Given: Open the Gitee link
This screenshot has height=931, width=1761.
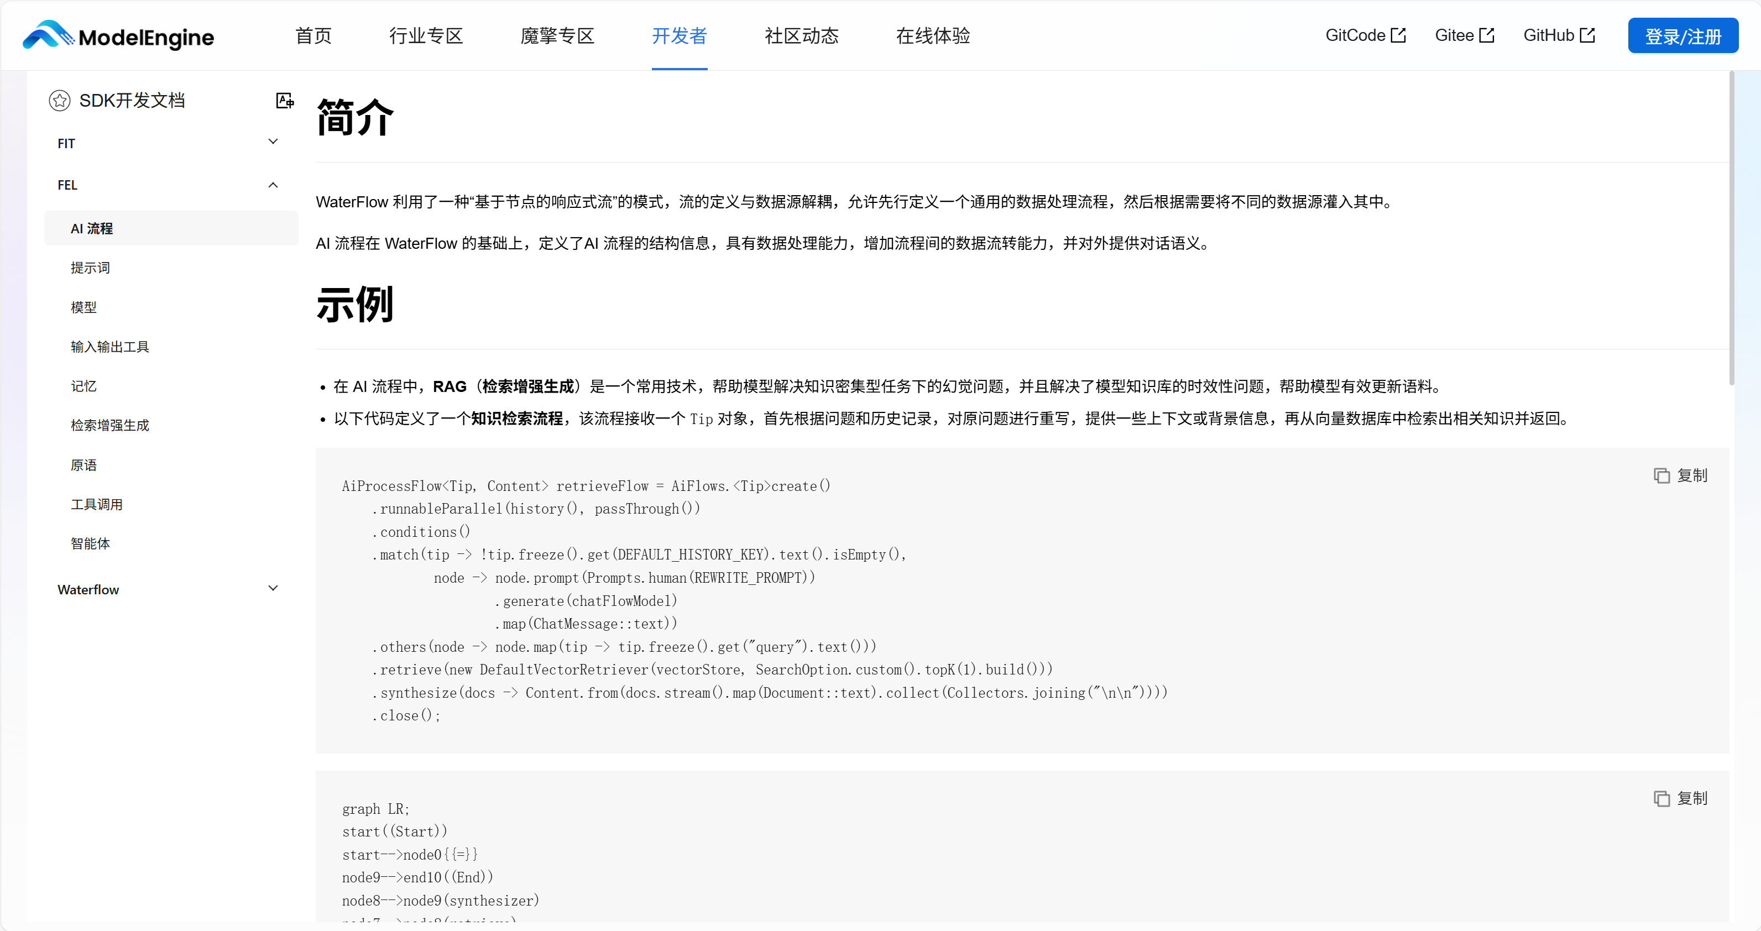Looking at the screenshot, I should tap(1455, 35).
